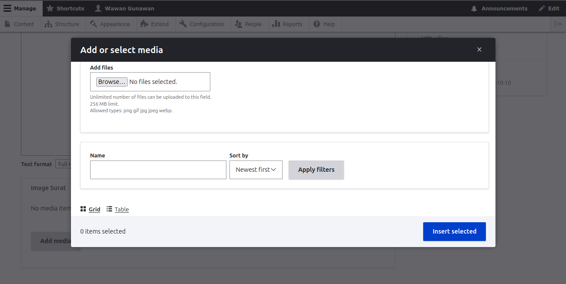The image size is (566, 284).
Task: Click the '0 items selected' status text
Action: click(103, 231)
